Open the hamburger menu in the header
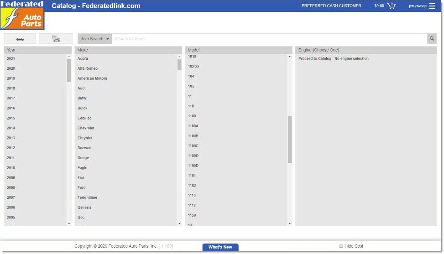This screenshot has width=444, height=254. pos(432,6)
